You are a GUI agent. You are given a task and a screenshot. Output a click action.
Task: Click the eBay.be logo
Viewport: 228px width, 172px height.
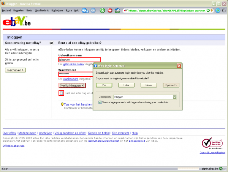[17, 21]
